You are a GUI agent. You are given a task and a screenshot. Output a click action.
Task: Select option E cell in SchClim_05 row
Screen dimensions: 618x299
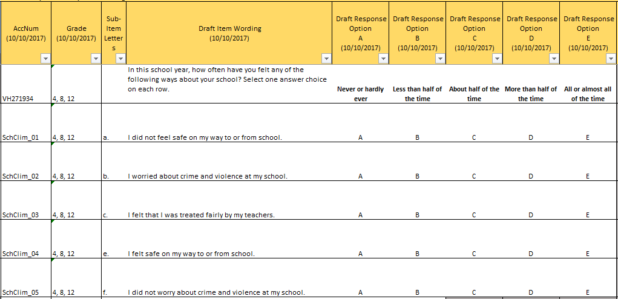(588, 277)
